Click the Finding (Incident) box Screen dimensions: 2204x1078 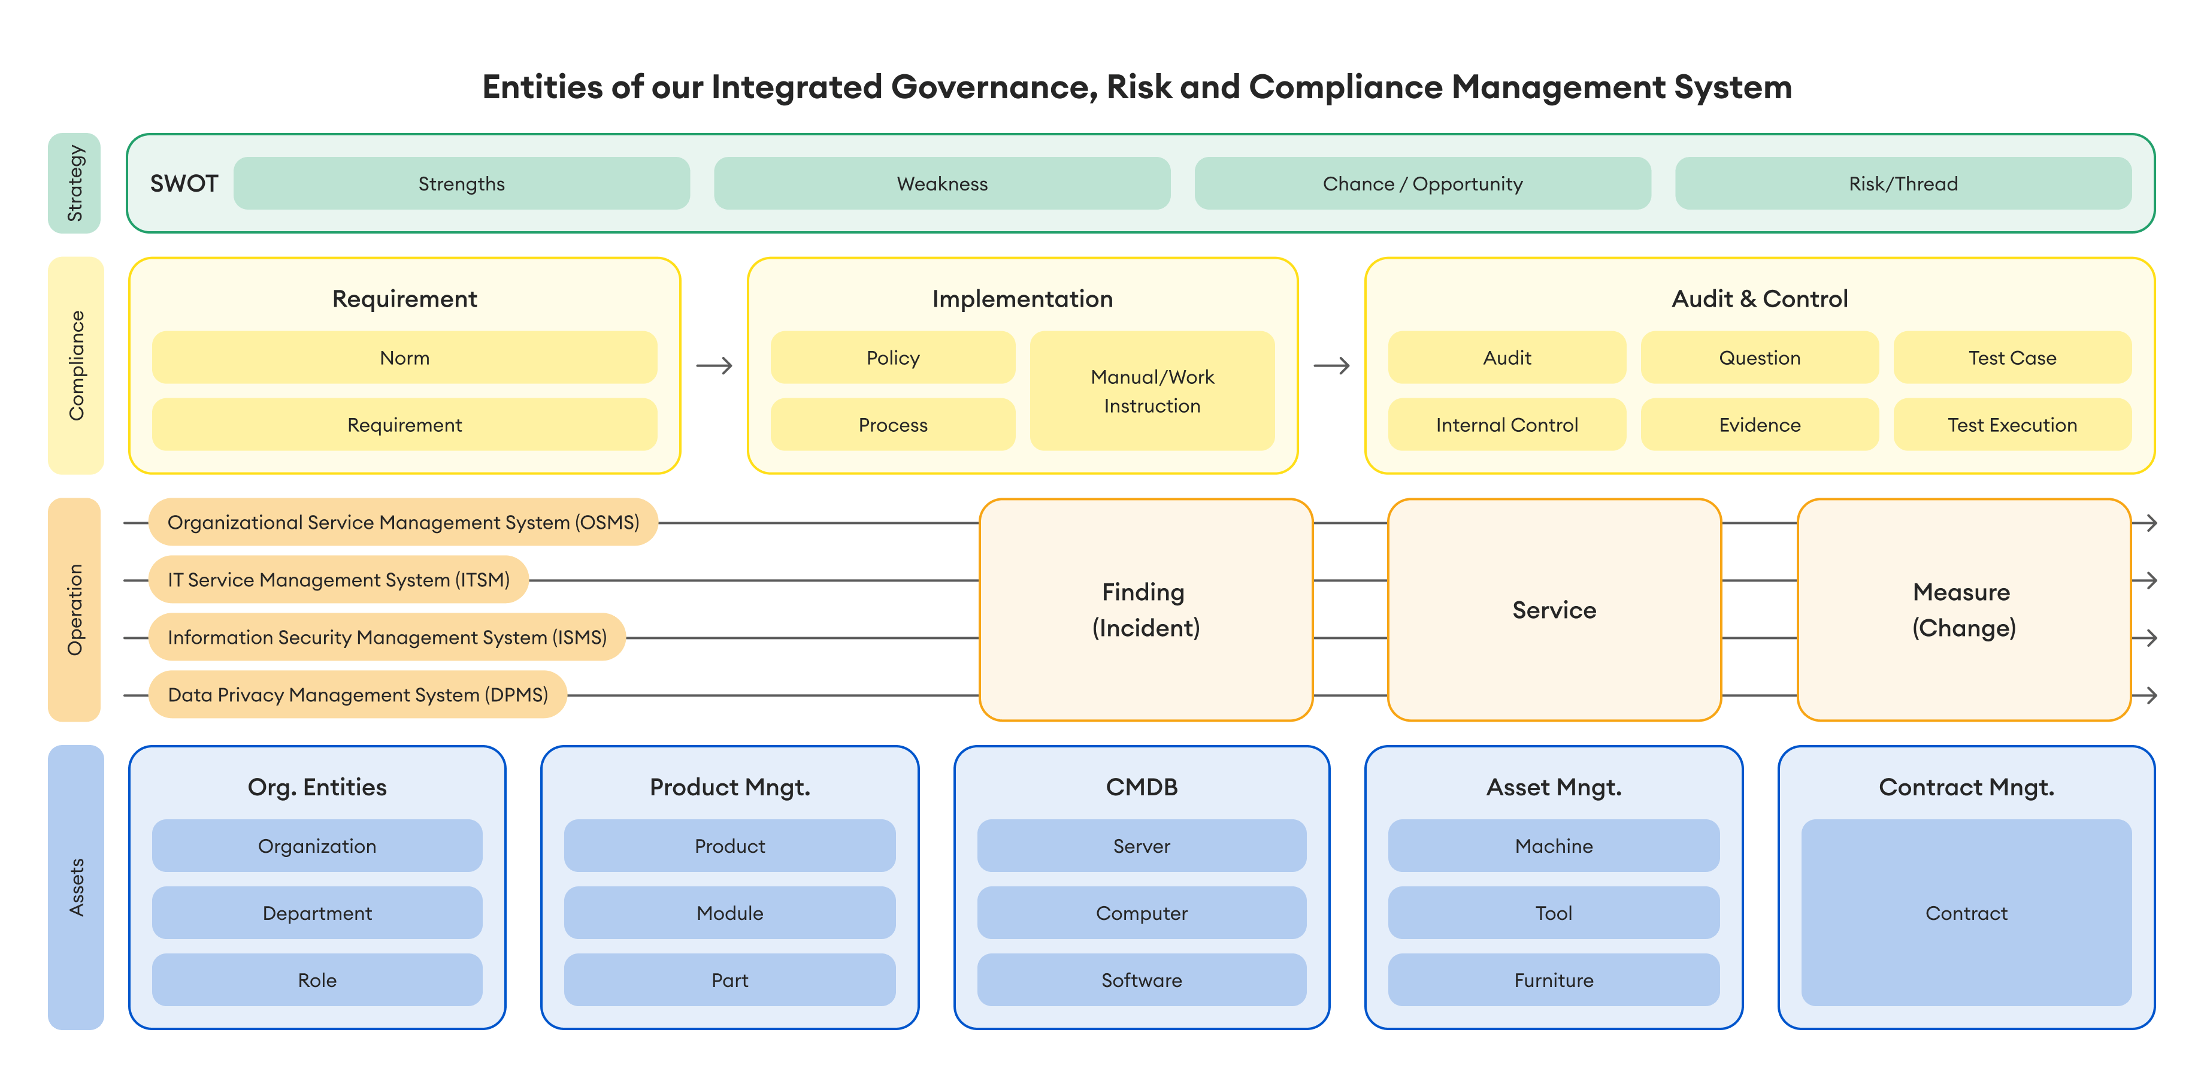coord(1146,609)
